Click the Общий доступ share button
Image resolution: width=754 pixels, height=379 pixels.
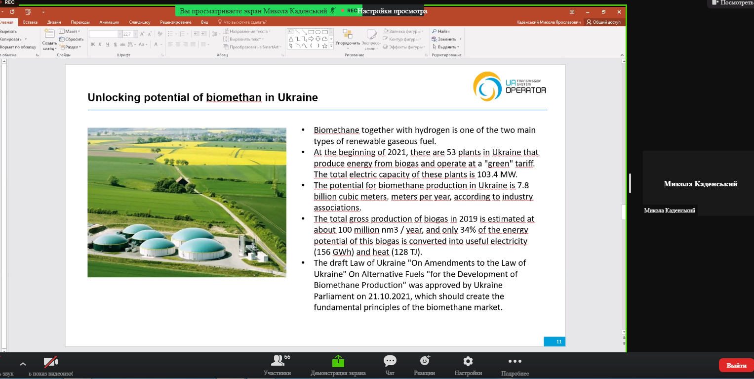point(603,22)
